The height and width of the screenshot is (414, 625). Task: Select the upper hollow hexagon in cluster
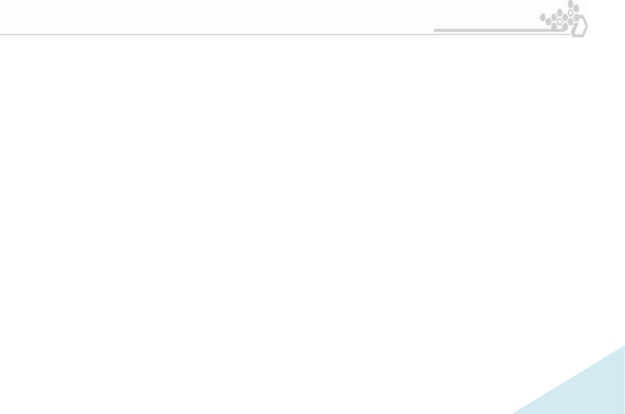(x=571, y=13)
